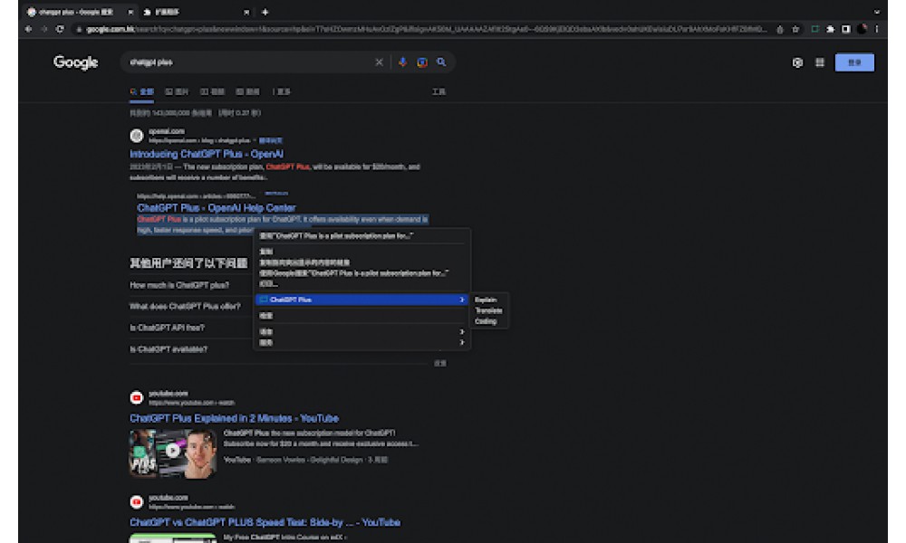Viewport: 906px width, 543px height.
Task: Select 'Explain' in the ChatGPT Plus submenu
Action: coord(486,300)
